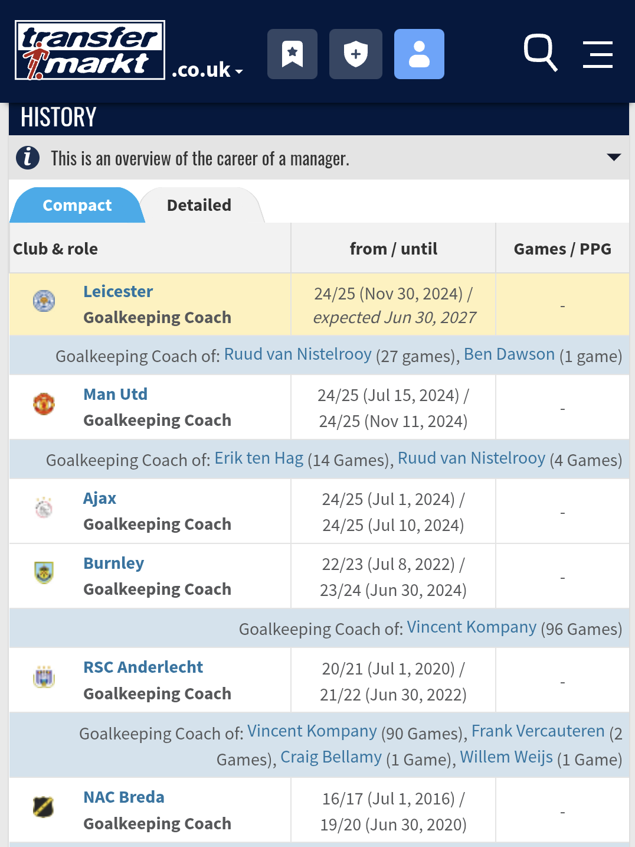Switch to the Detailed tab
This screenshot has width=635, height=847.
pos(199,205)
